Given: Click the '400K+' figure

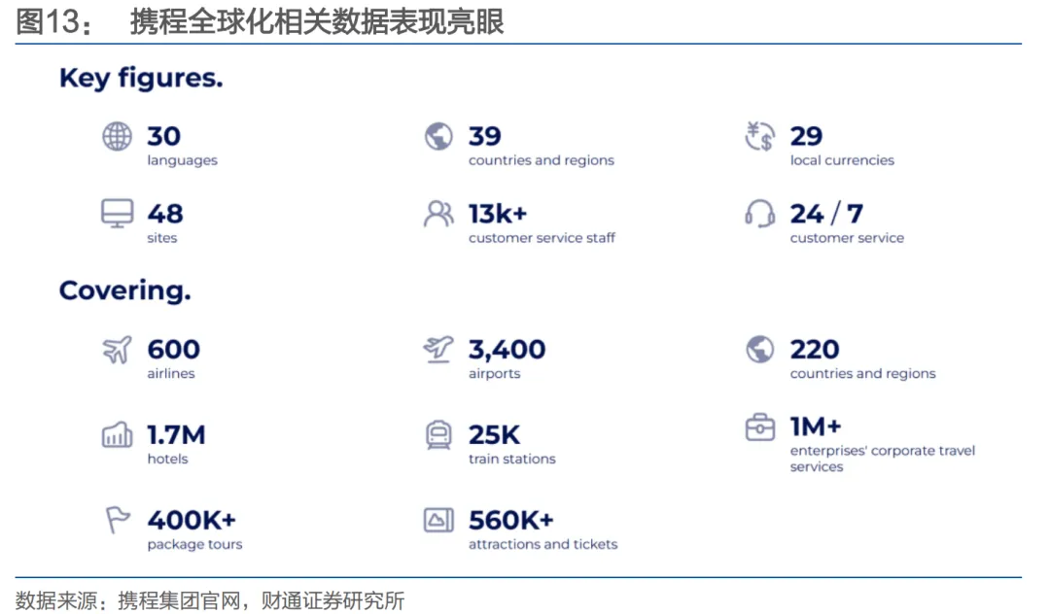Looking at the screenshot, I should [x=192, y=521].
